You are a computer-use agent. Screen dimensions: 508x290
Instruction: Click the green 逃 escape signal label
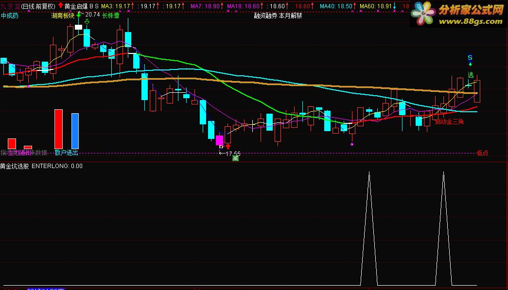click(x=471, y=75)
